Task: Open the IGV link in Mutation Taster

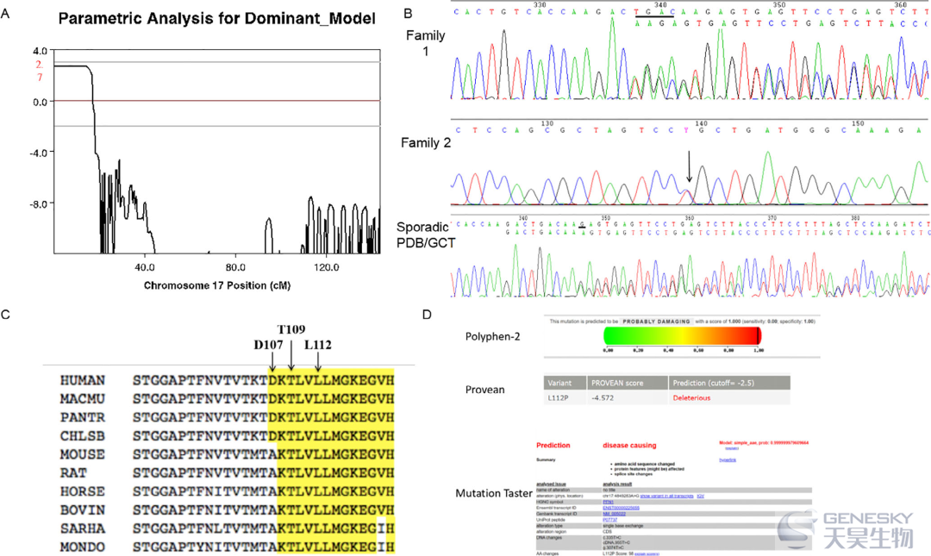Action: coord(701,496)
